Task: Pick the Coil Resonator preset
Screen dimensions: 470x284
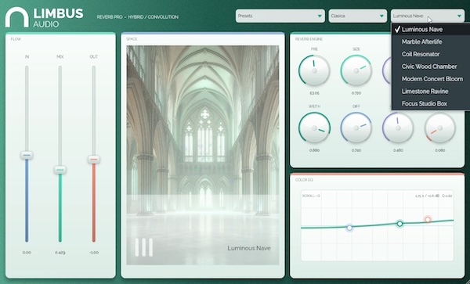Action: [431, 54]
